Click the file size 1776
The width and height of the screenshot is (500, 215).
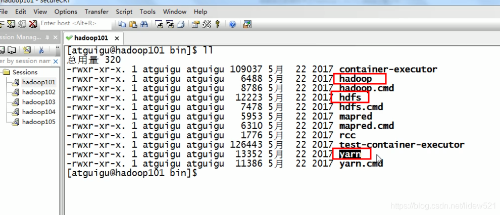(252, 135)
